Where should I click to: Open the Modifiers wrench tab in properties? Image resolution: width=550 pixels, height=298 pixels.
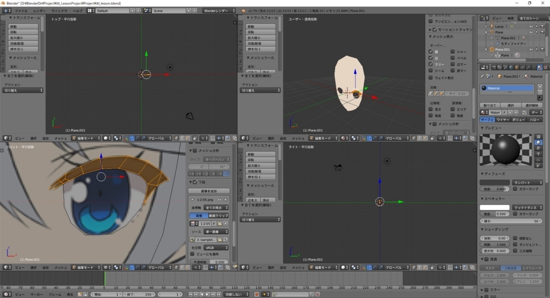[529, 67]
